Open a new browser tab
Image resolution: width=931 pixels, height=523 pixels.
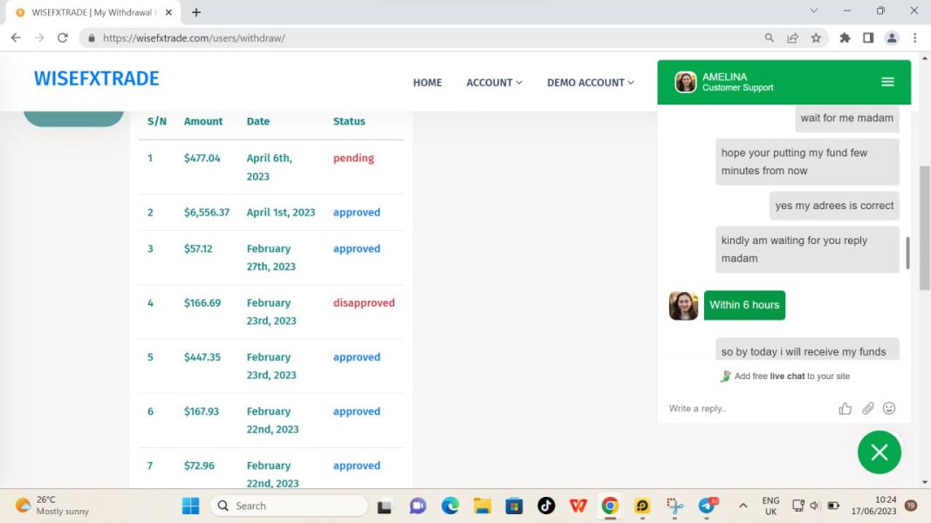point(196,12)
